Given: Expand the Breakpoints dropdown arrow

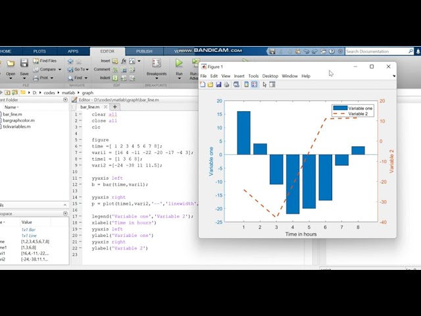Looking at the screenshot, I should 157,78.
